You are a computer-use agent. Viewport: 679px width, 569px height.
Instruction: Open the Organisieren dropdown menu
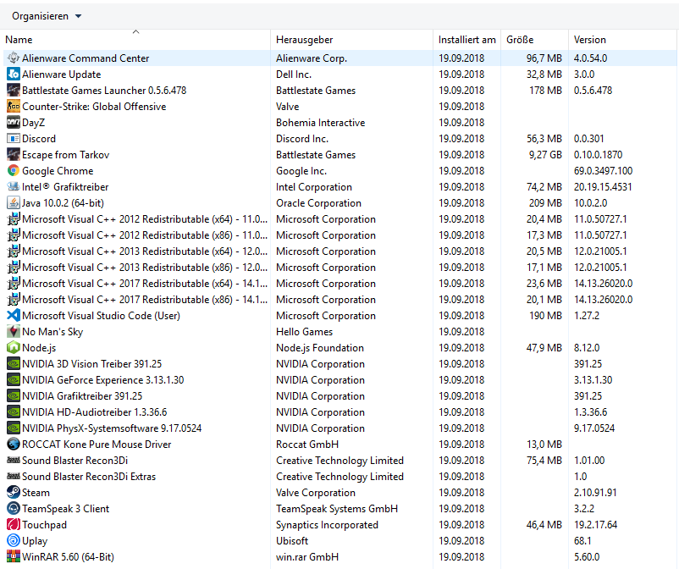pos(47,16)
